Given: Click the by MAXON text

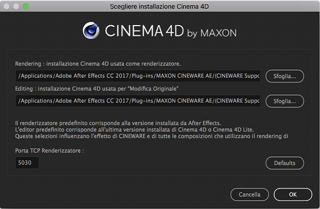Looking at the screenshot, I should pyautogui.click(x=211, y=33).
